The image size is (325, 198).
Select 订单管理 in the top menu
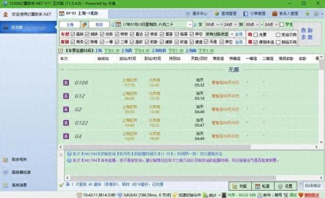[x=254, y=14]
